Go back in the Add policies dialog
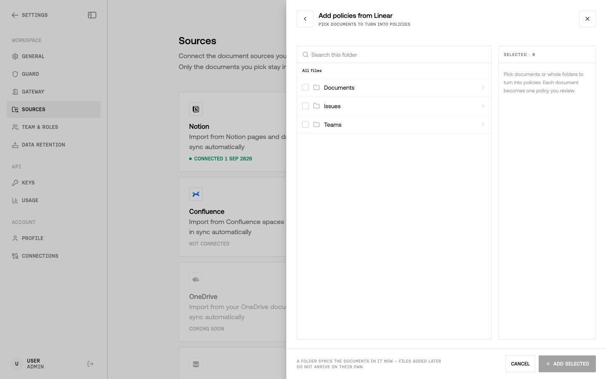 click(305, 19)
